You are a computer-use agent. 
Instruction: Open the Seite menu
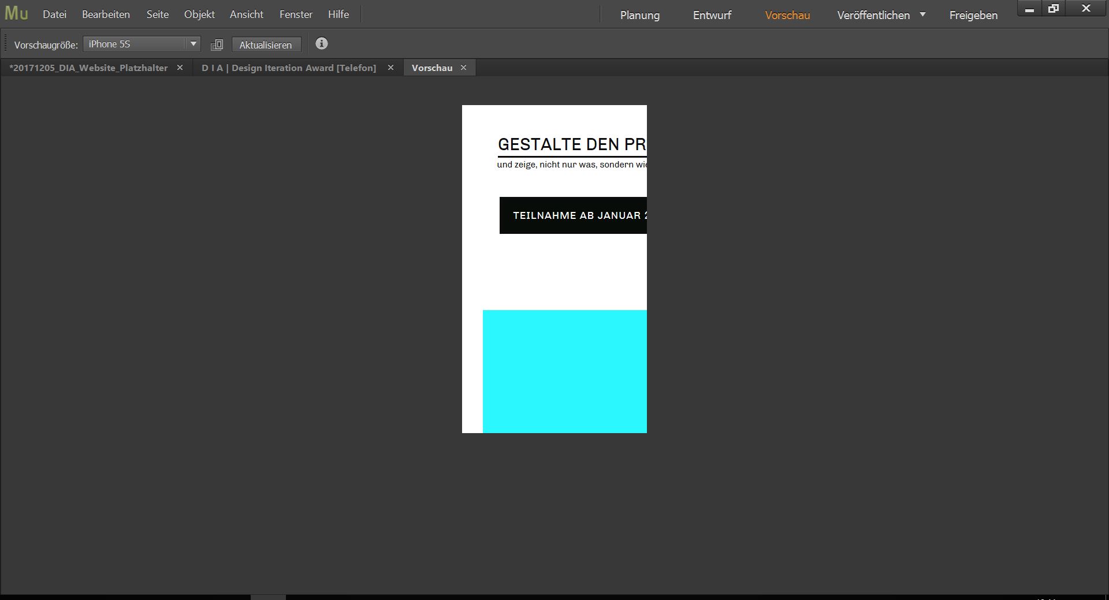tap(158, 14)
